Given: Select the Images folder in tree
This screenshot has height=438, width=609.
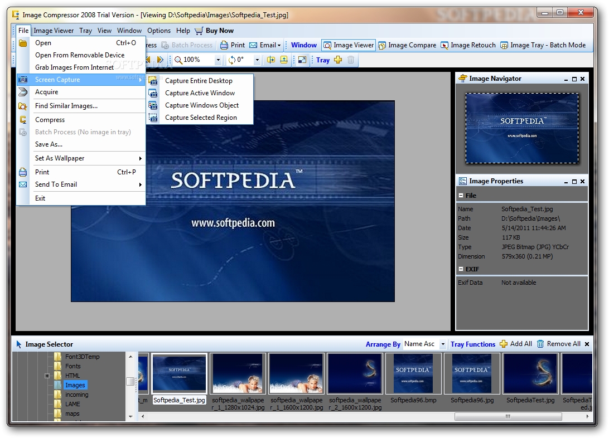Looking at the screenshot, I should pyautogui.click(x=75, y=385).
